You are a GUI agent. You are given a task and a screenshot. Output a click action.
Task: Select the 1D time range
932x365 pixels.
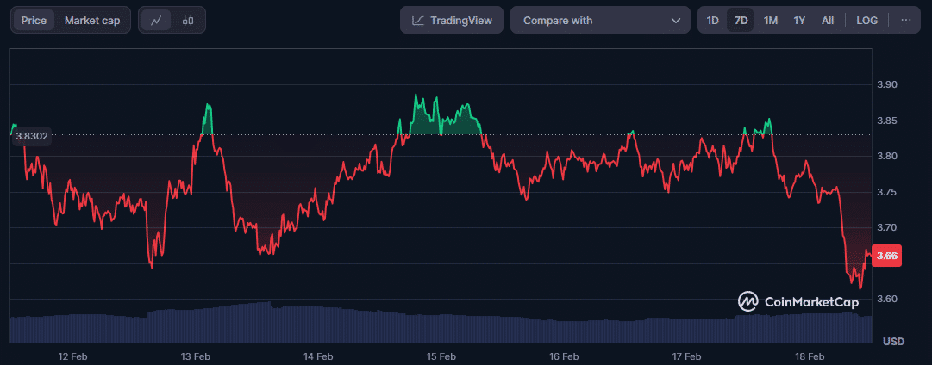click(x=713, y=21)
